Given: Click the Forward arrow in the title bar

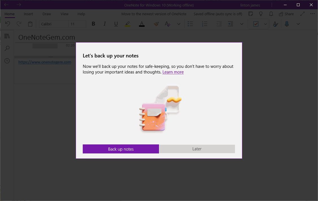Looking at the screenshot, I should pos(19,5).
